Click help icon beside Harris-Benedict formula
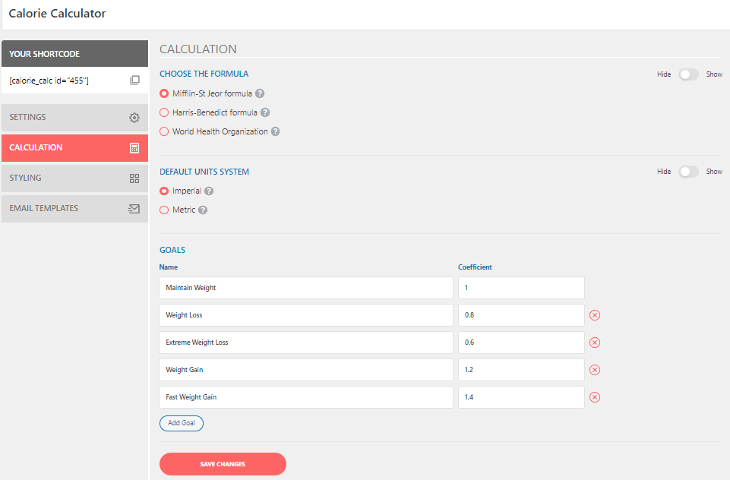The width and height of the screenshot is (730, 480). coord(265,112)
